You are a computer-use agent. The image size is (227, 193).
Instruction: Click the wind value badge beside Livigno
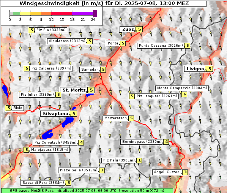(210, 69)
